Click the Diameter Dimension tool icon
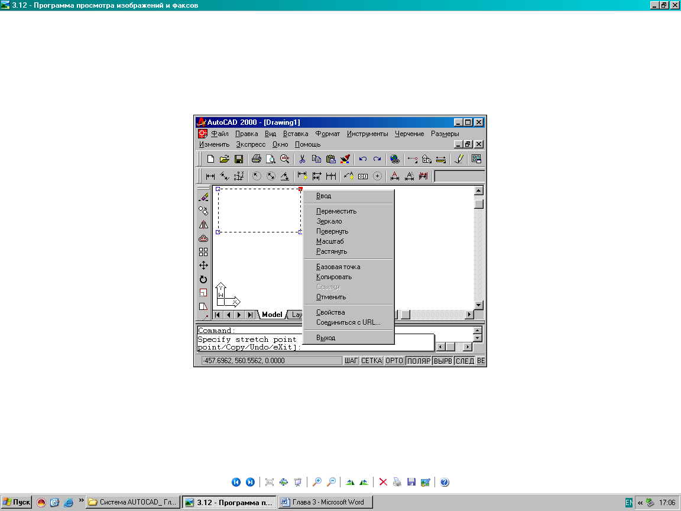Viewport: 681px width, 511px height. point(271,176)
